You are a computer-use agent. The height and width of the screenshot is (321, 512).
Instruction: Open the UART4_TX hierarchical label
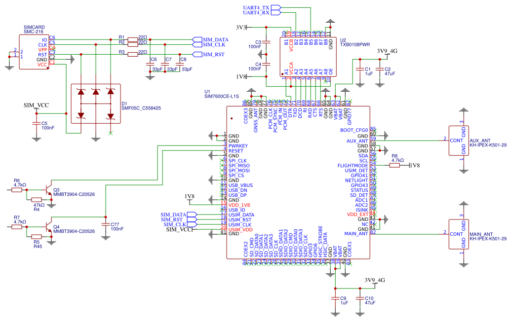[x=257, y=7]
